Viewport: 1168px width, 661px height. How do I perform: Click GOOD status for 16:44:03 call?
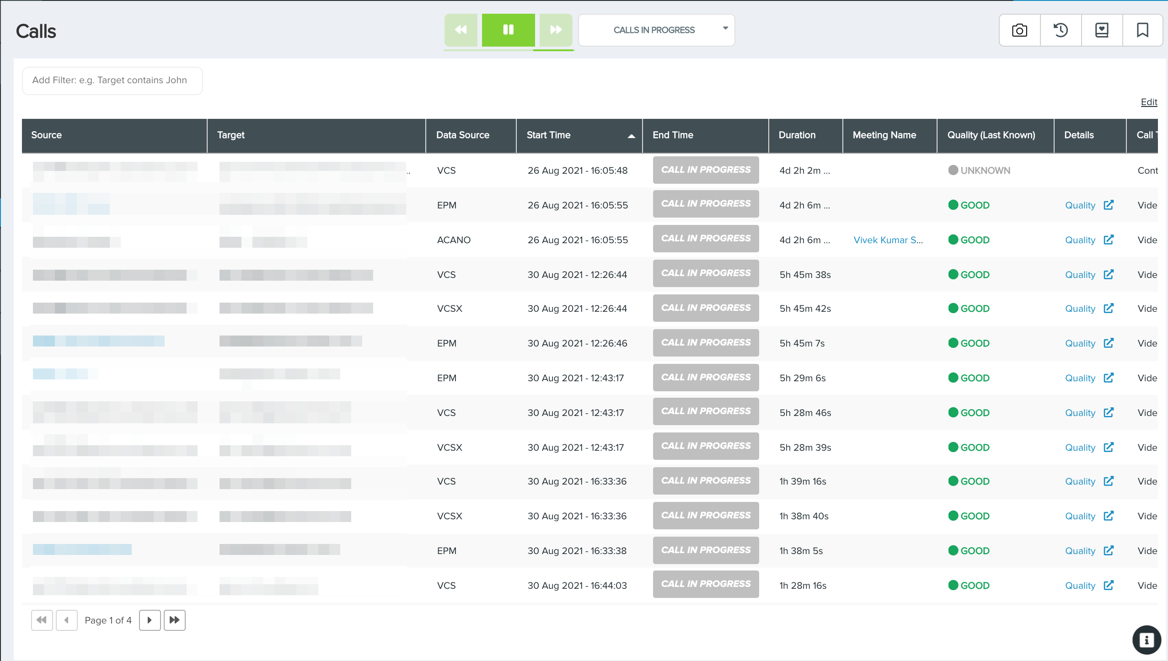969,586
